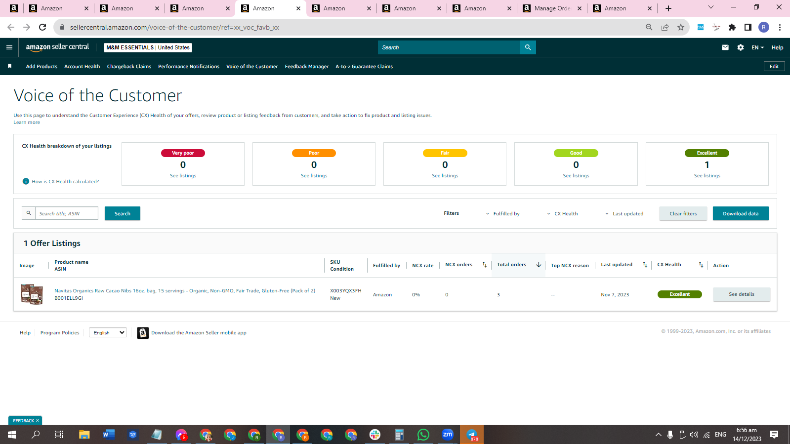The height and width of the screenshot is (444, 790).
Task: Open Performance Notifications
Action: tap(189, 66)
